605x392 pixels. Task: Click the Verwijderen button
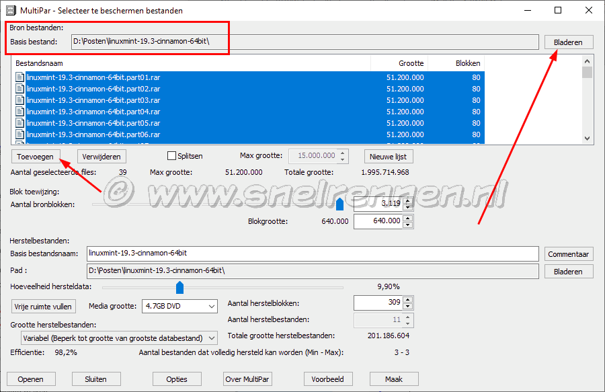click(102, 157)
